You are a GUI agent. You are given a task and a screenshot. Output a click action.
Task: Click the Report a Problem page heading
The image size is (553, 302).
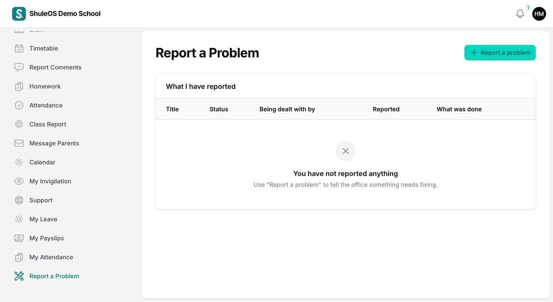(x=207, y=53)
